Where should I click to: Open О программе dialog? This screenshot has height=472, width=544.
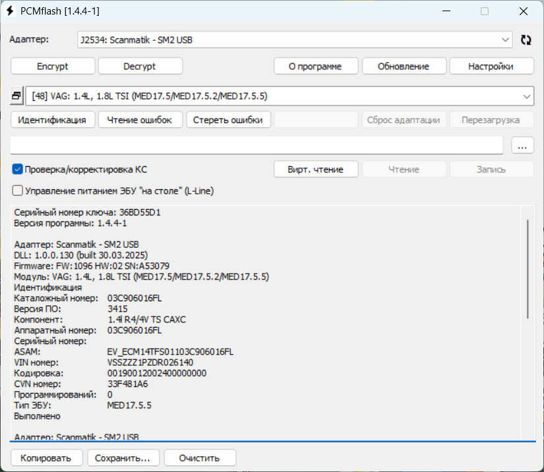coord(316,67)
